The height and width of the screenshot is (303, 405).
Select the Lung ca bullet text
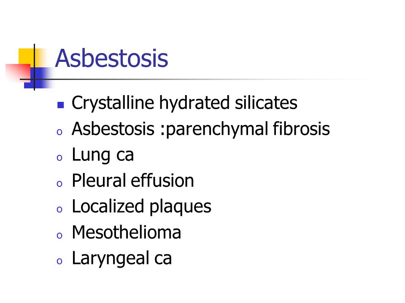click(103, 155)
